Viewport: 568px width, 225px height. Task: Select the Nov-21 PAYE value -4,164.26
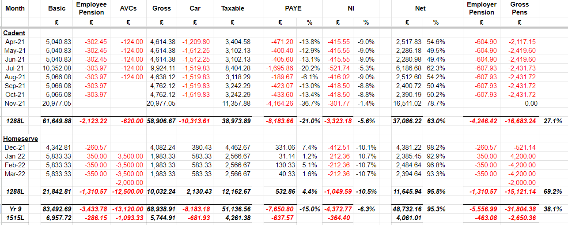pos(280,103)
